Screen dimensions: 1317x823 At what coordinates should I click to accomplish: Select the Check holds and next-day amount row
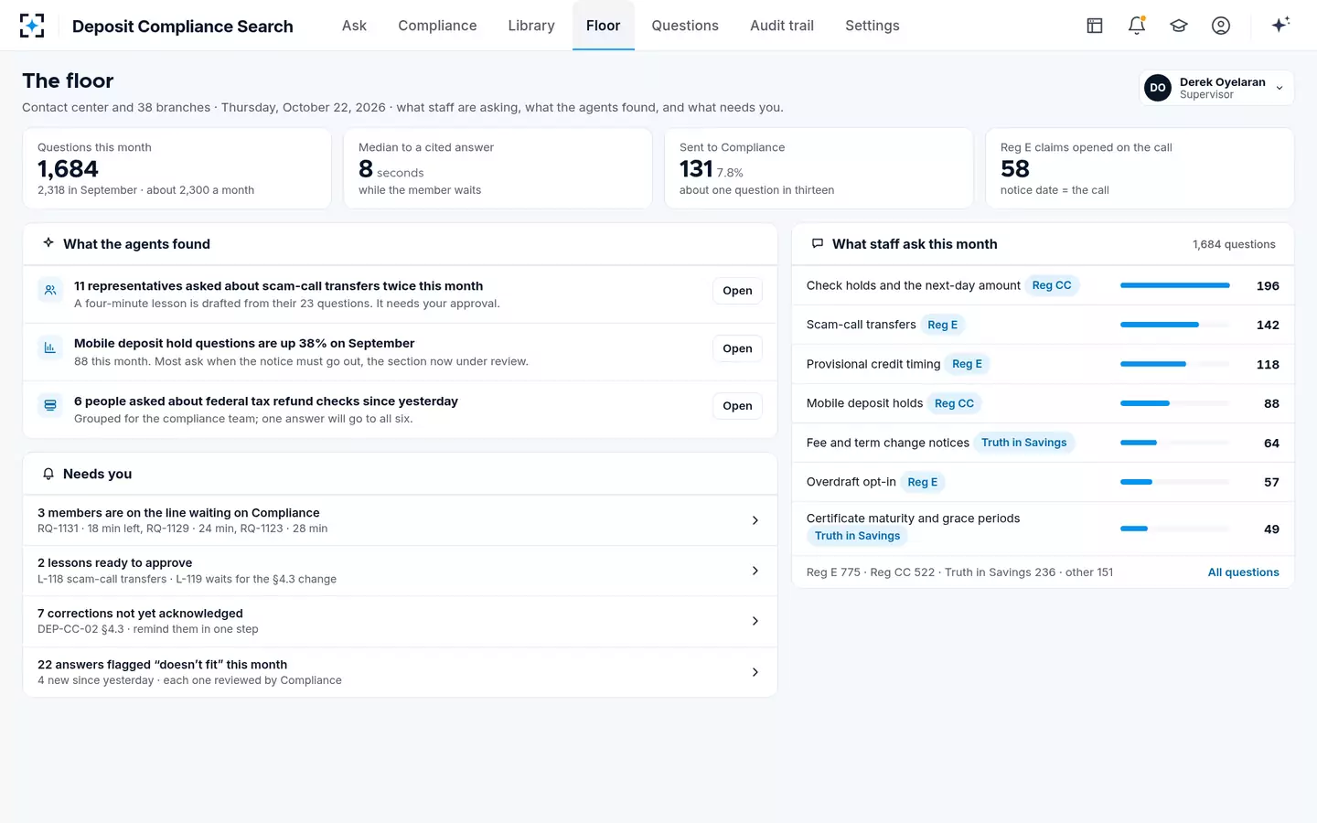pos(1043,285)
